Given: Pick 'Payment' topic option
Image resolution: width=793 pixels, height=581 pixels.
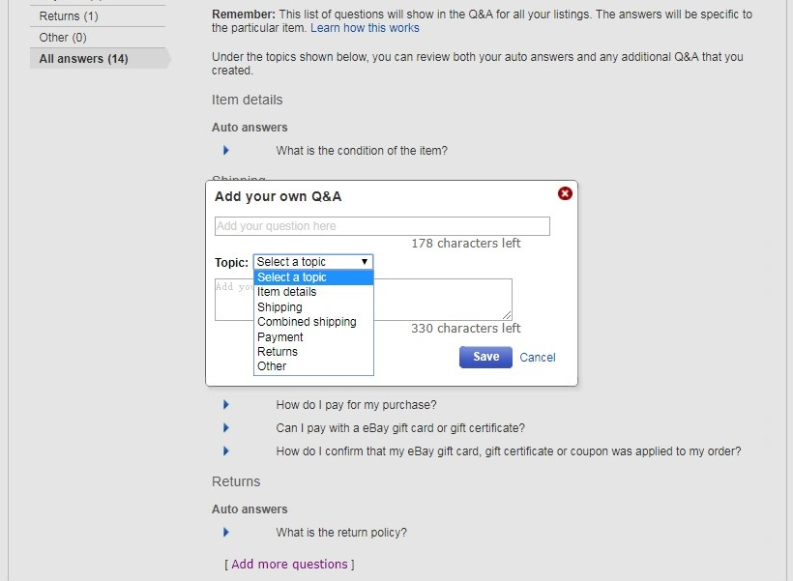Looking at the screenshot, I should [280, 337].
